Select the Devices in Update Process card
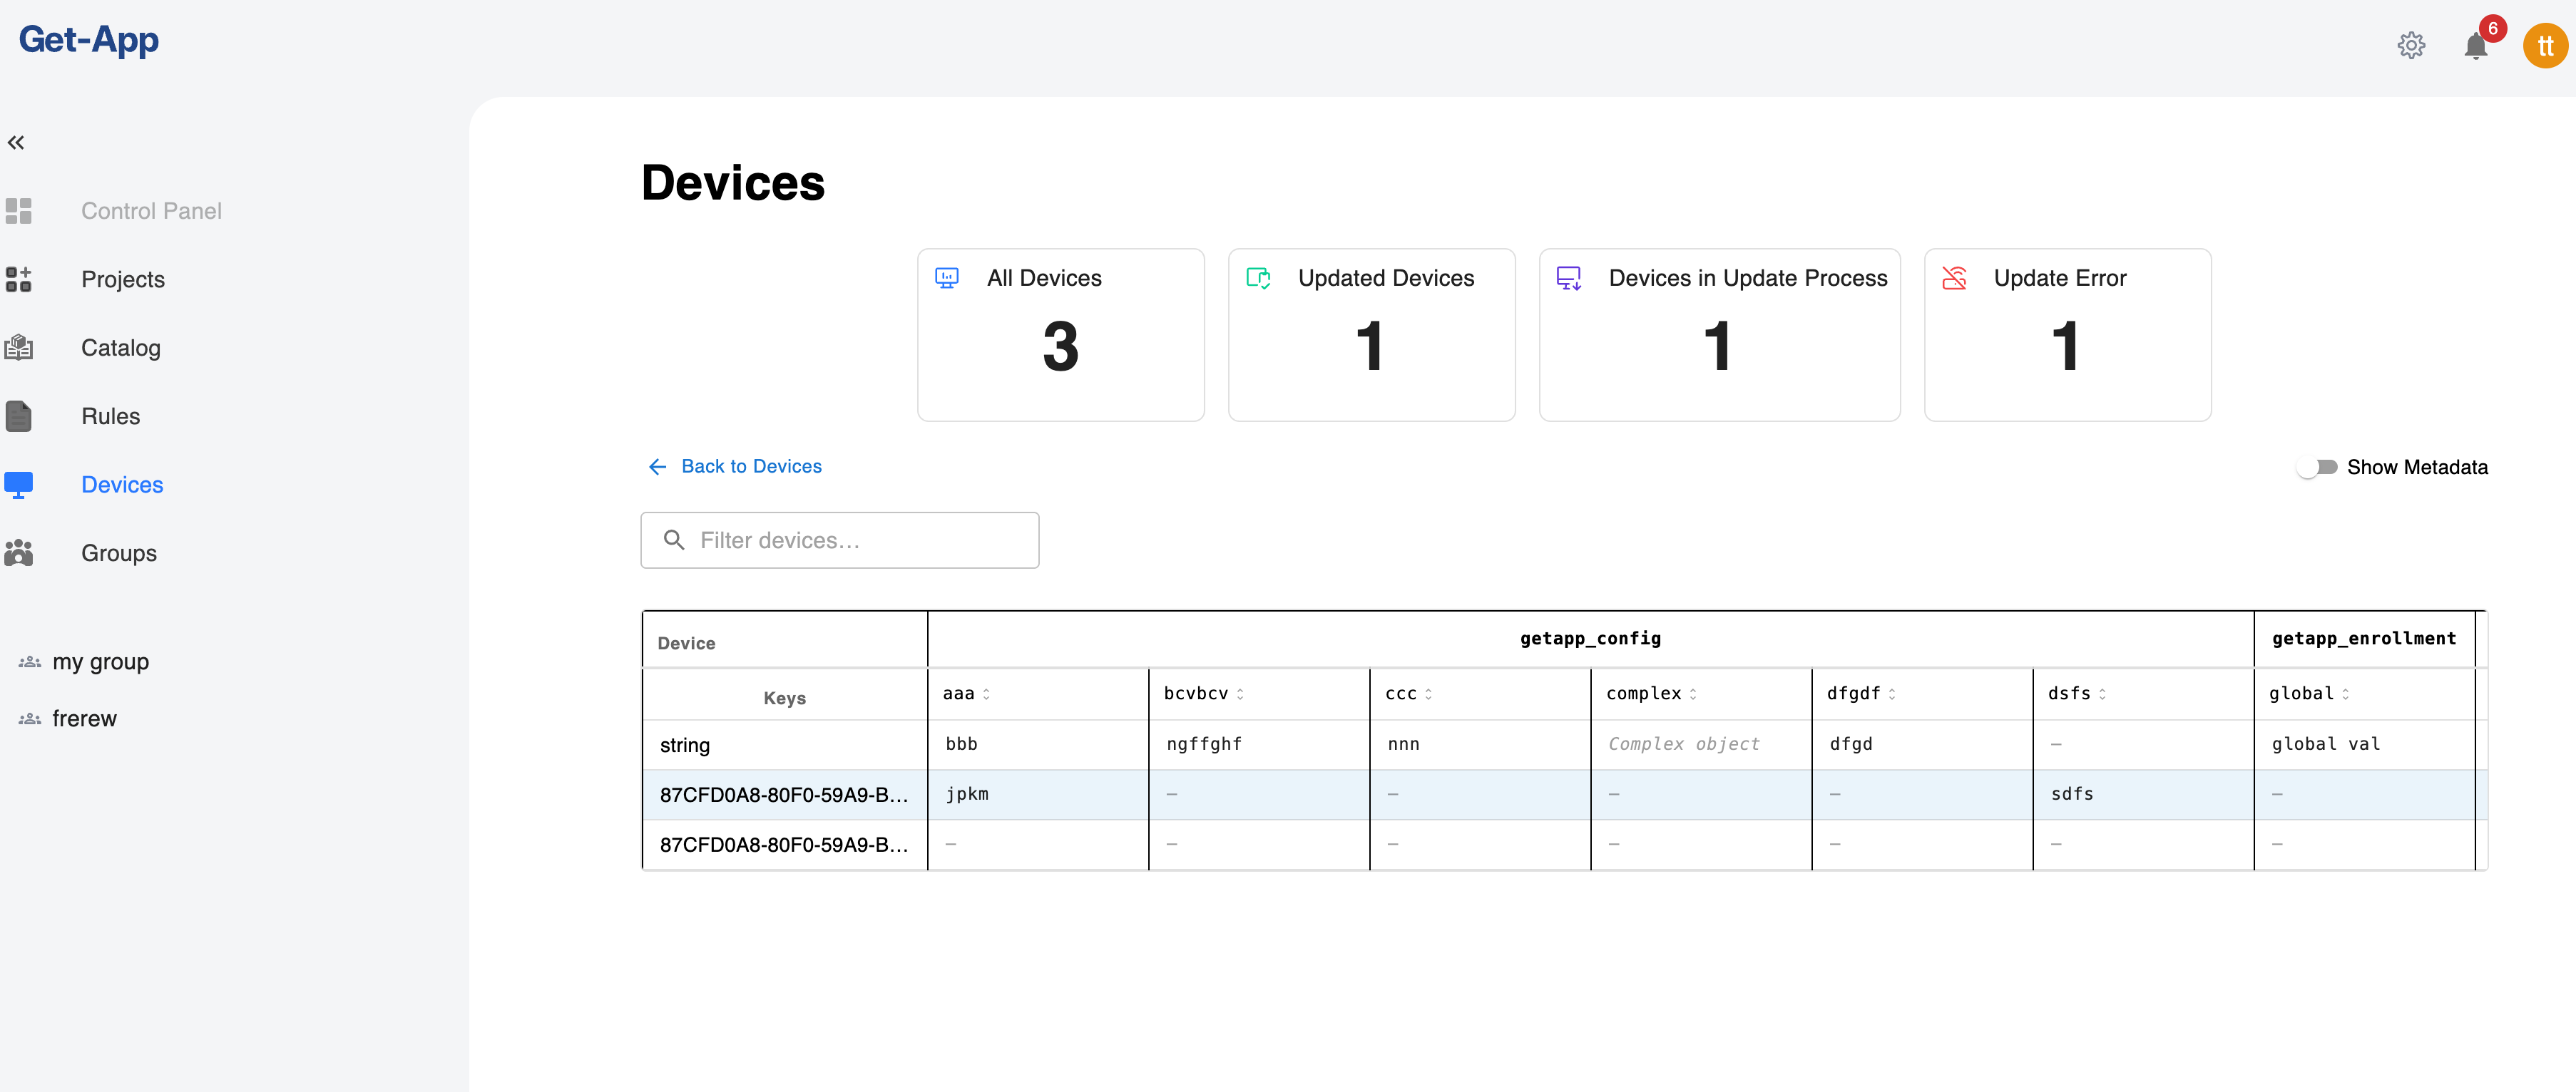Viewport: 2576px width, 1092px height. (x=1719, y=335)
